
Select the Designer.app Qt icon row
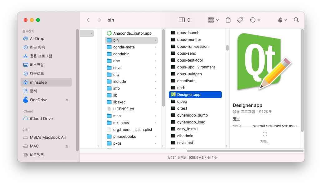click(195, 95)
